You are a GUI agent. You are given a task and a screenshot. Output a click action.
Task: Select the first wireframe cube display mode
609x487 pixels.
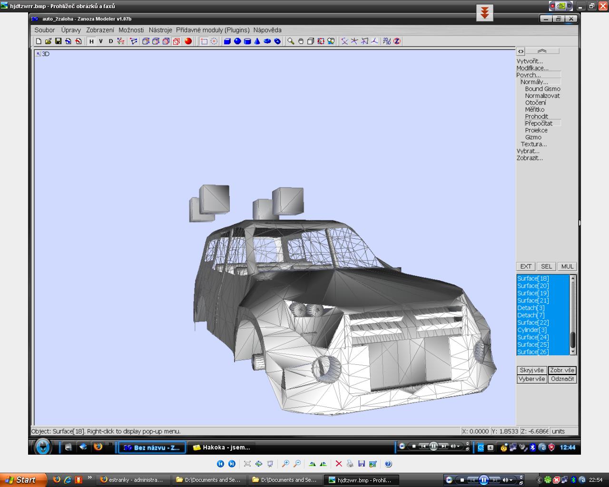point(146,41)
